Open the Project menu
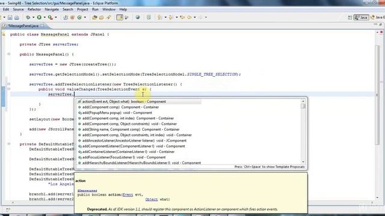The height and width of the screenshot is (216, 385). tap(82, 10)
